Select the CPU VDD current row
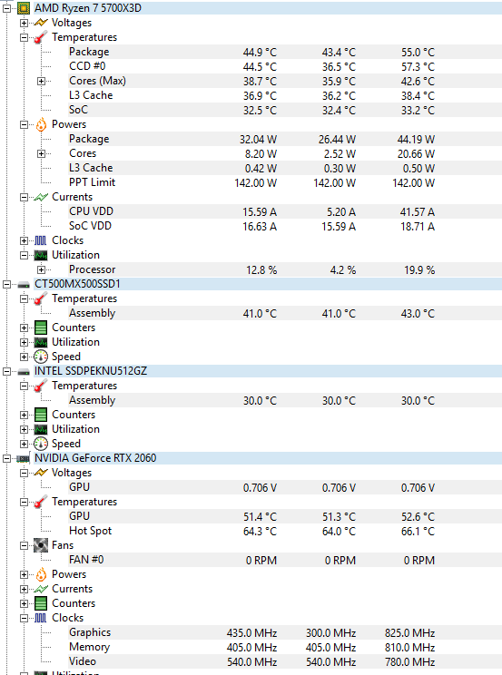 [x=284, y=211]
